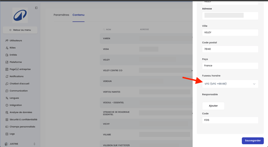The height and width of the screenshot is (147, 268).
Task: Select VFRANCHE DE ROUERGUE ESSENTIEL row
Action: pyautogui.click(x=146, y=113)
